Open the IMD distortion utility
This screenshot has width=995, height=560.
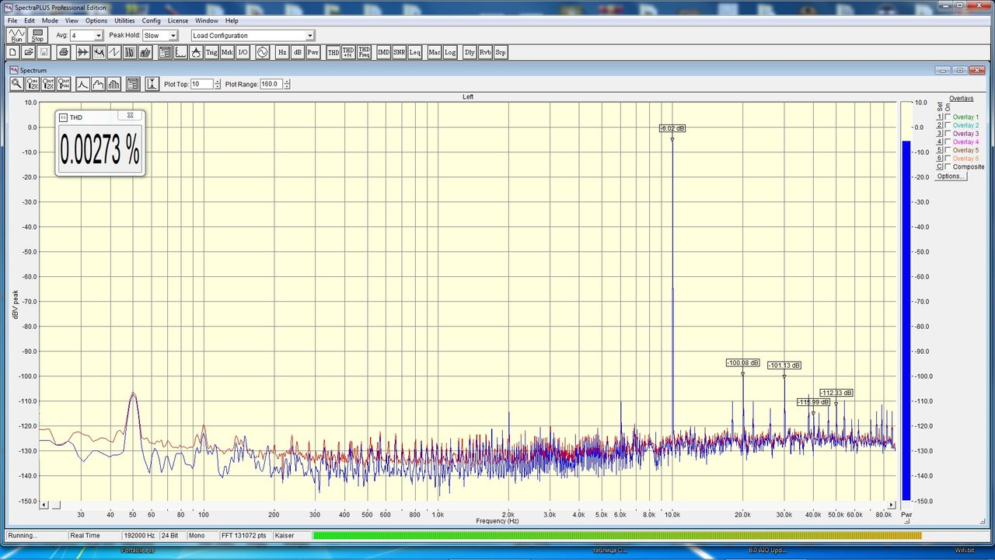click(383, 52)
